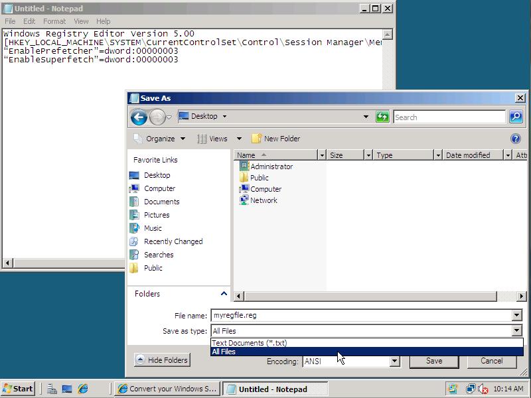This screenshot has height=398, width=531.
Task: Open Notepad Edit menu
Action: [29, 21]
